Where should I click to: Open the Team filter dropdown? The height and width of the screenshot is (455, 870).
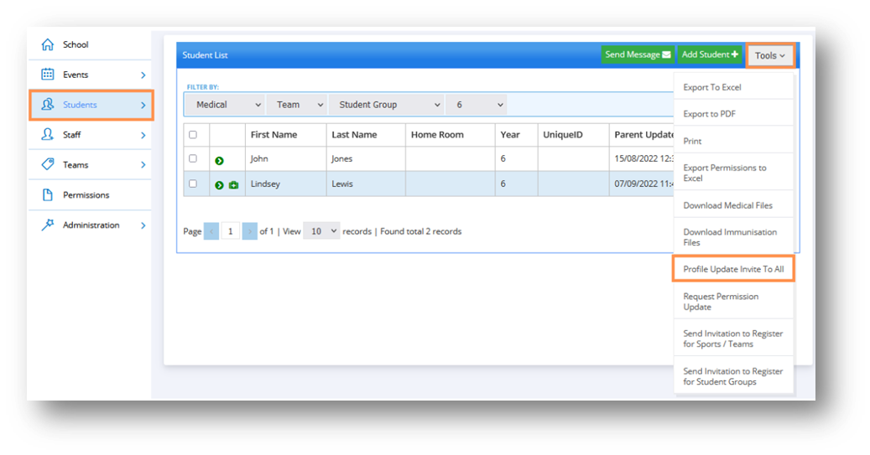296,104
